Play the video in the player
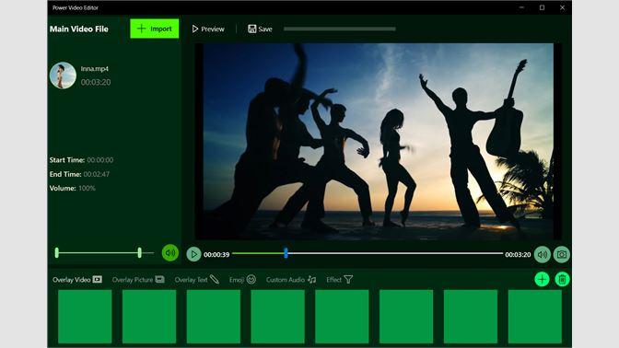This screenshot has height=348, width=619. click(193, 254)
